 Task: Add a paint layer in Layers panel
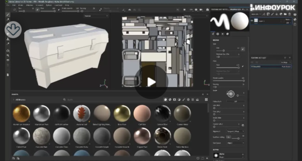tap(273, 14)
